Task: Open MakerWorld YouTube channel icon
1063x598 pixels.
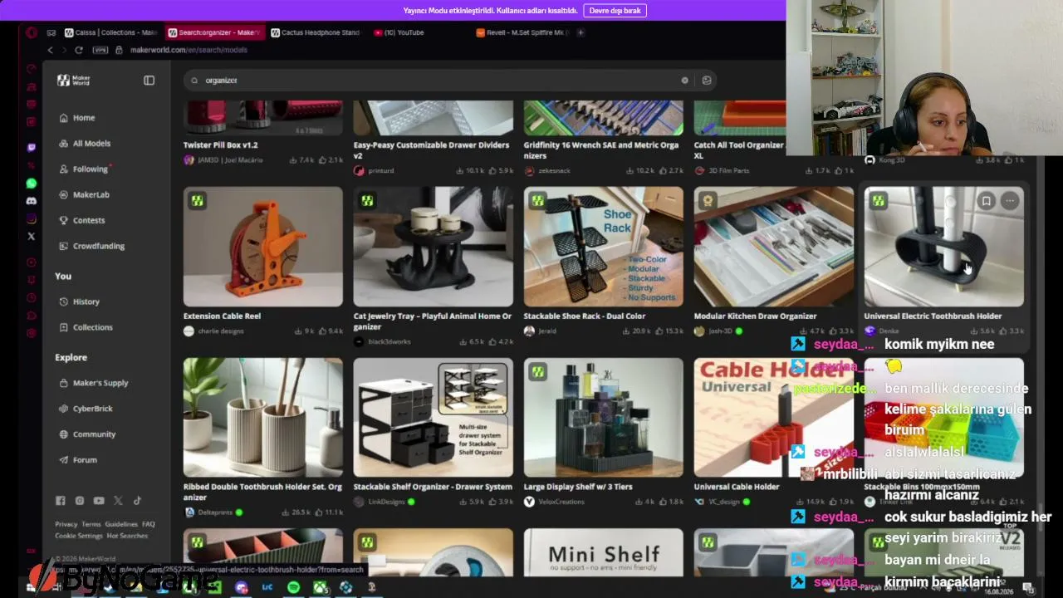Action: pos(99,501)
